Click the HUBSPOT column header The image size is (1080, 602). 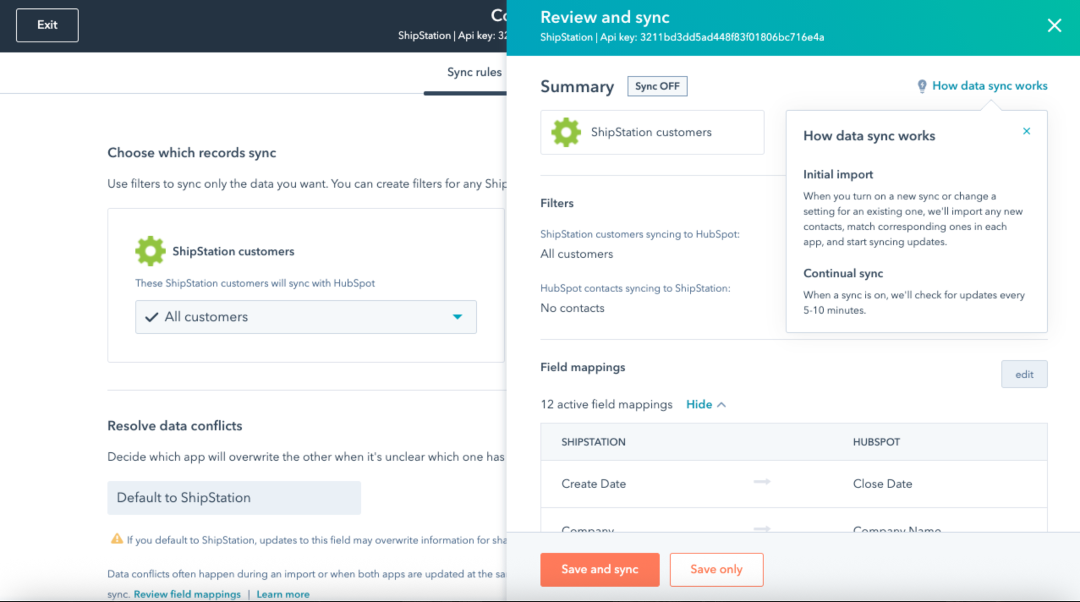point(876,442)
